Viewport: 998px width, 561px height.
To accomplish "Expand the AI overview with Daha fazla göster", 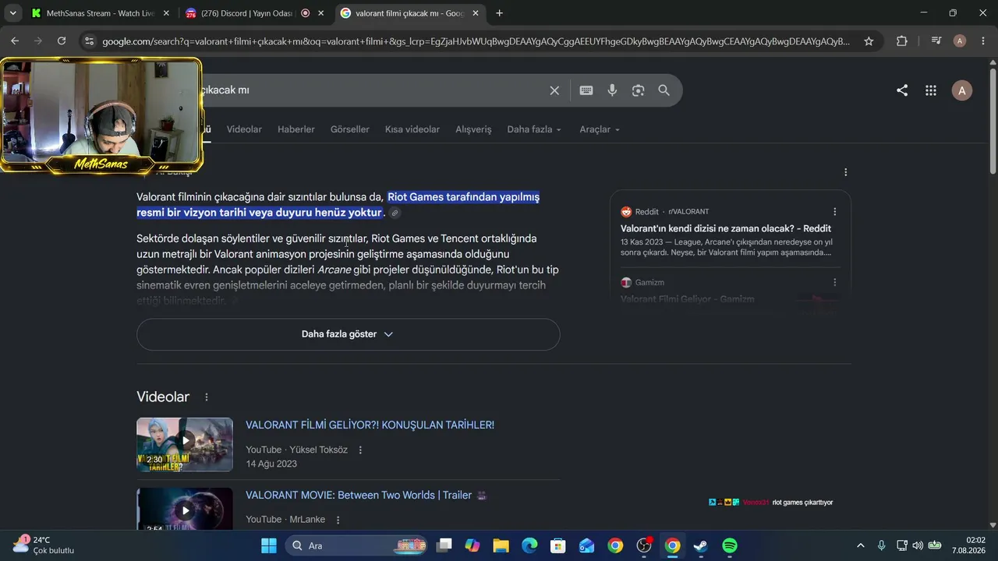I will tap(348, 334).
